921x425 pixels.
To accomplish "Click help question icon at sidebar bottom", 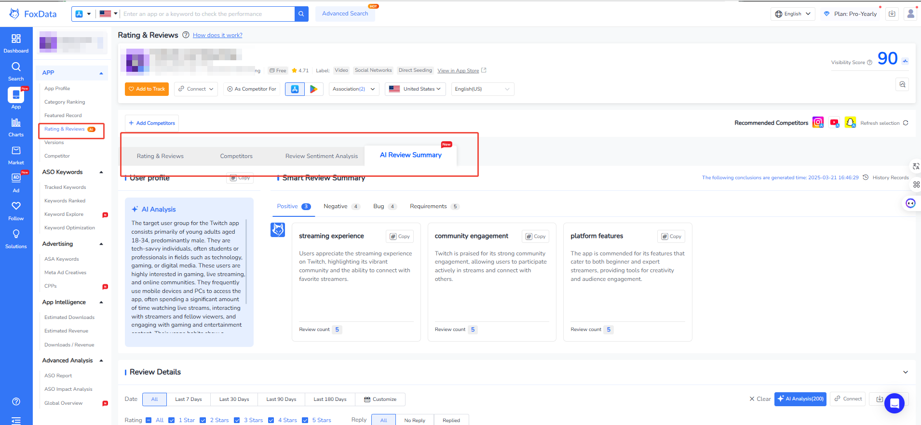I will tap(16, 401).
